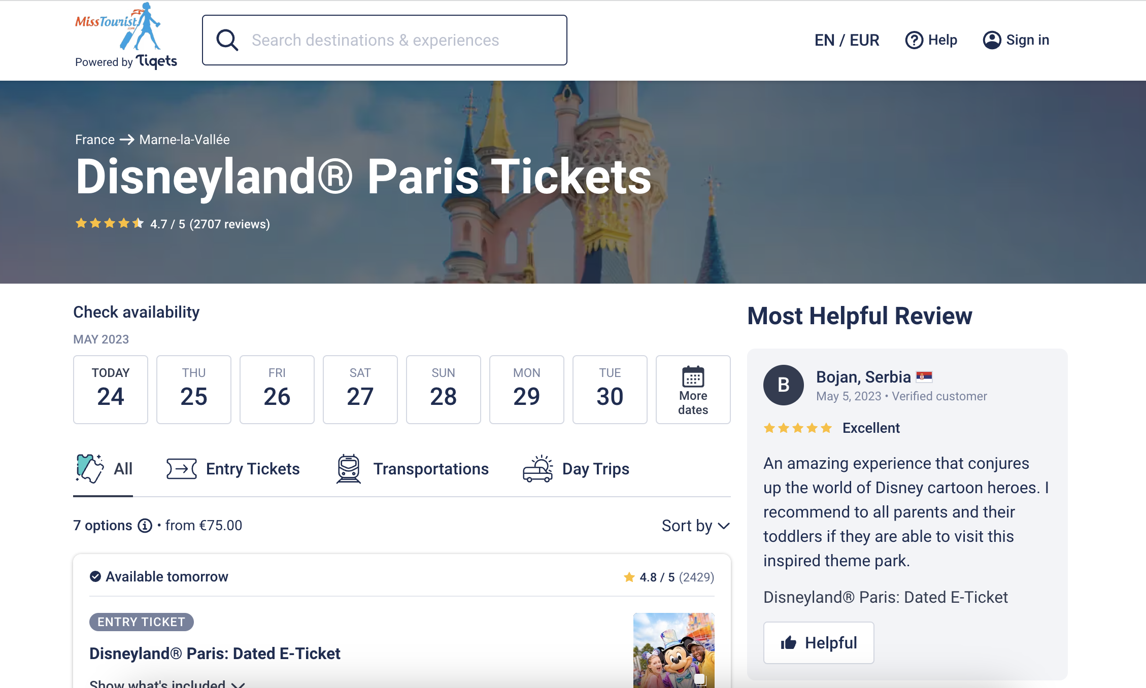This screenshot has width=1146, height=688.
Task: Click the MissTourist logo
Action: 119,26
